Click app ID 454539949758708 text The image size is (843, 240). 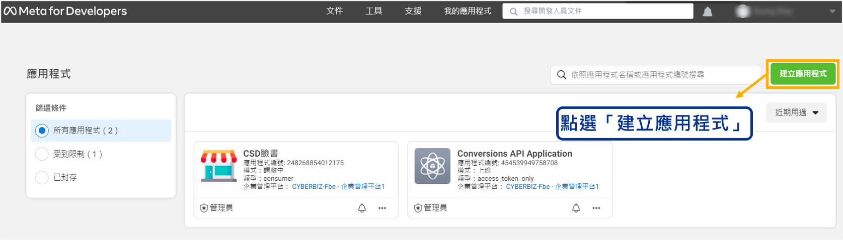pyautogui.click(x=529, y=163)
